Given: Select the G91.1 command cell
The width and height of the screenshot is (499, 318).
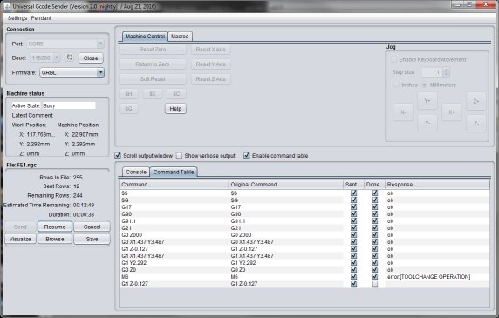Looking at the screenshot, I should [174, 220].
